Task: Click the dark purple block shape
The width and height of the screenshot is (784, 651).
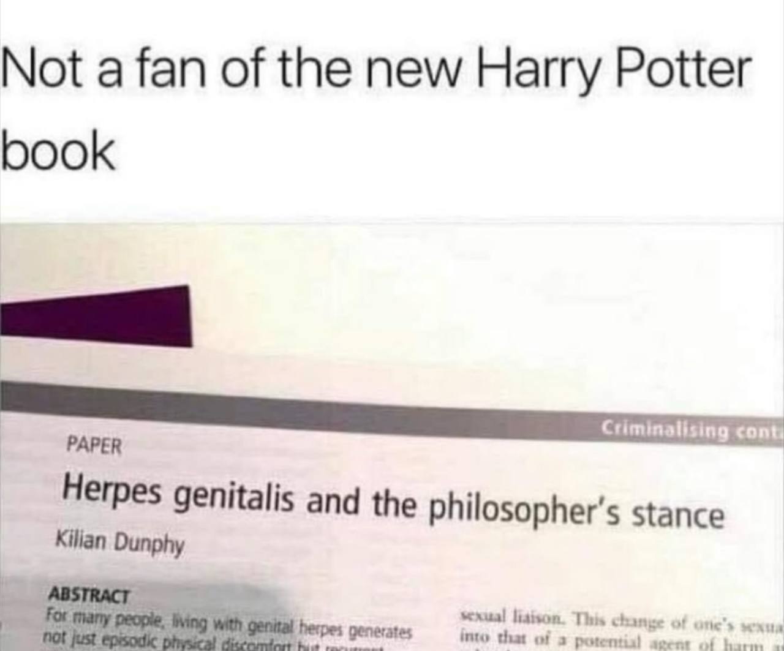Action: pyautogui.click(x=95, y=317)
